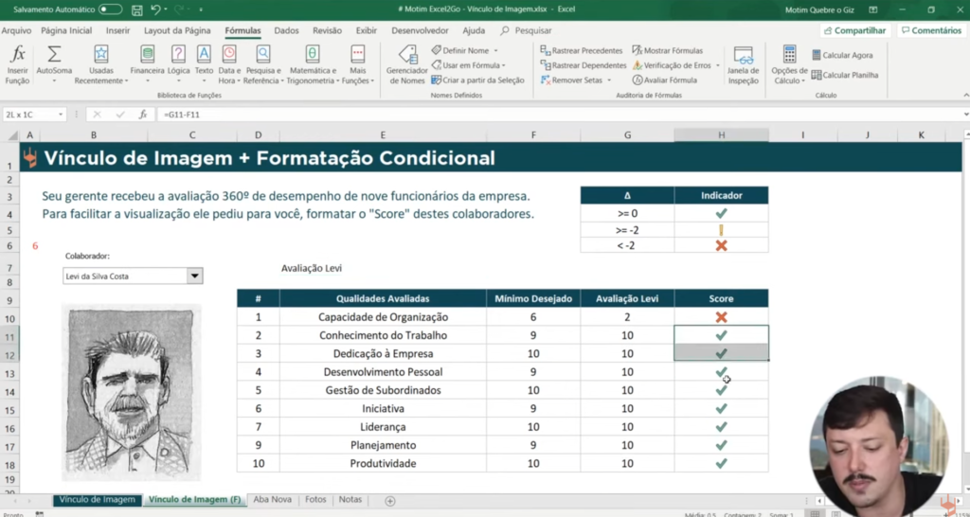
Task: Click Rastrear Dependentes
Action: click(584, 65)
